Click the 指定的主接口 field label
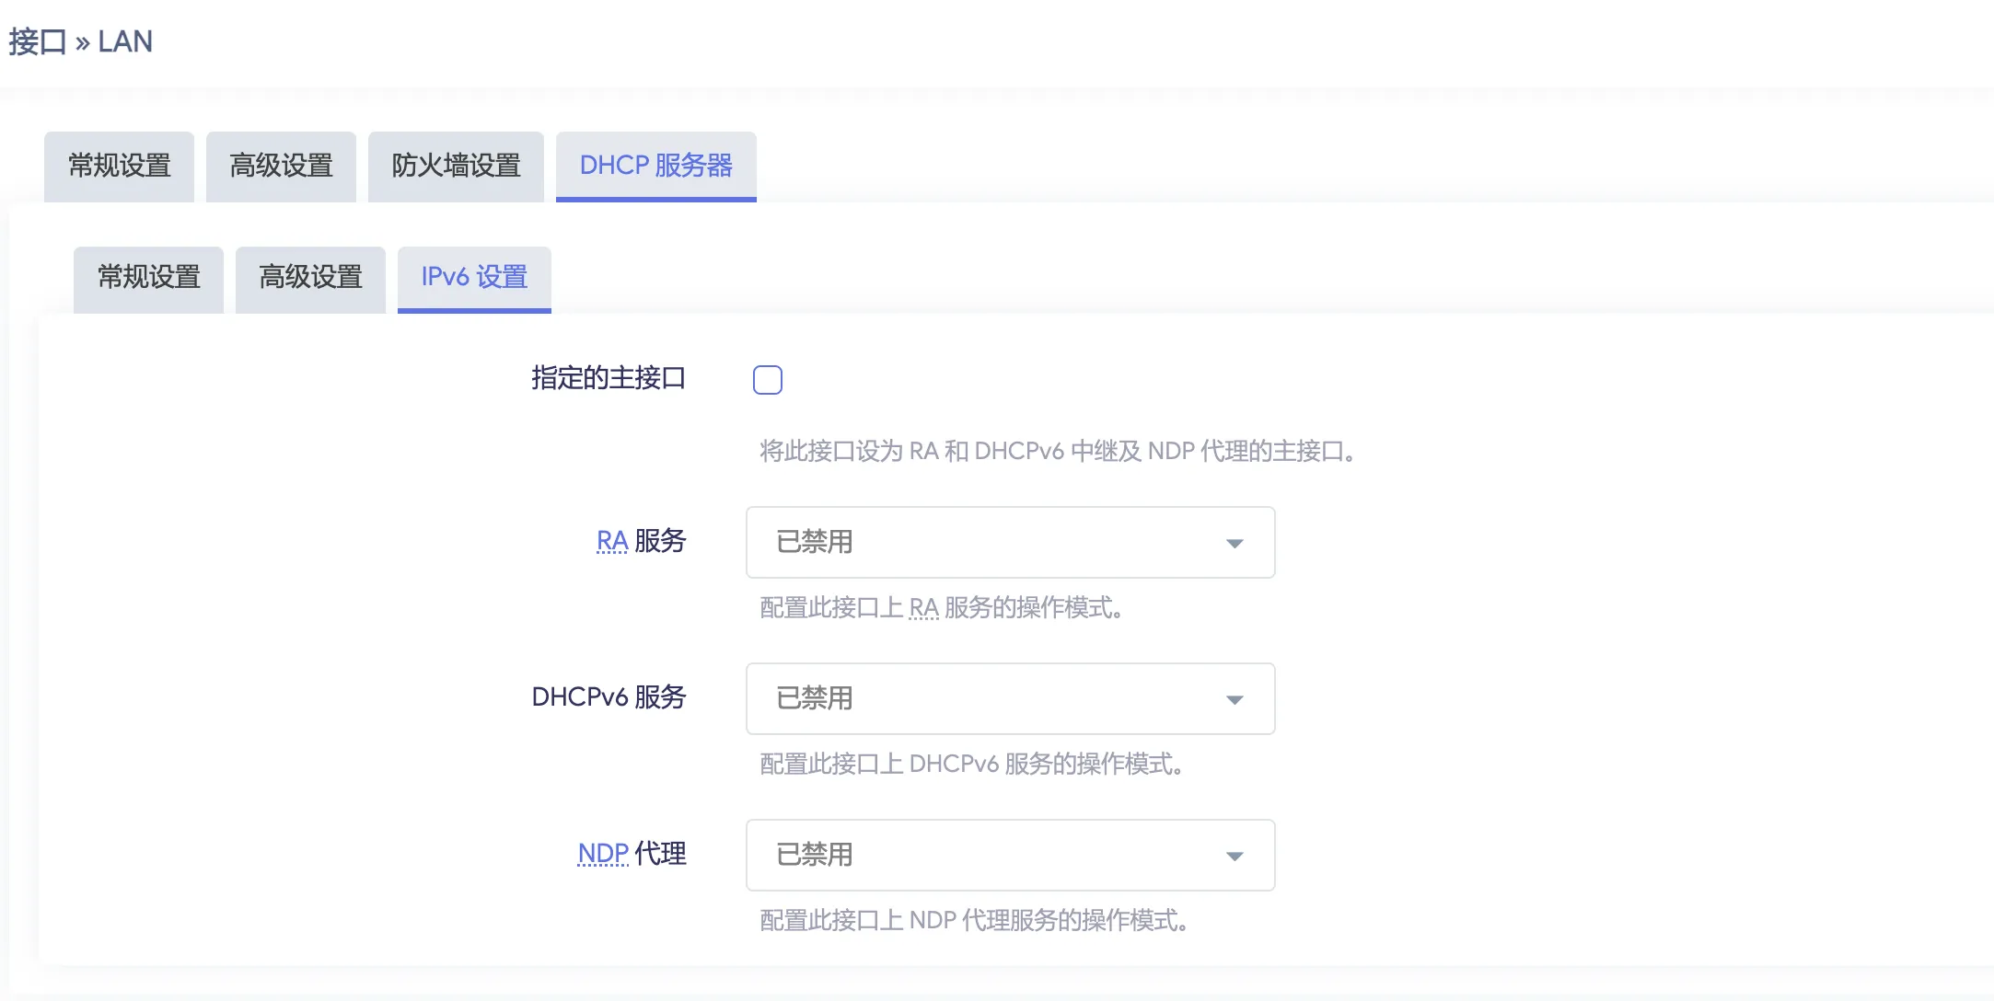The height and width of the screenshot is (1001, 1994). coord(608,378)
